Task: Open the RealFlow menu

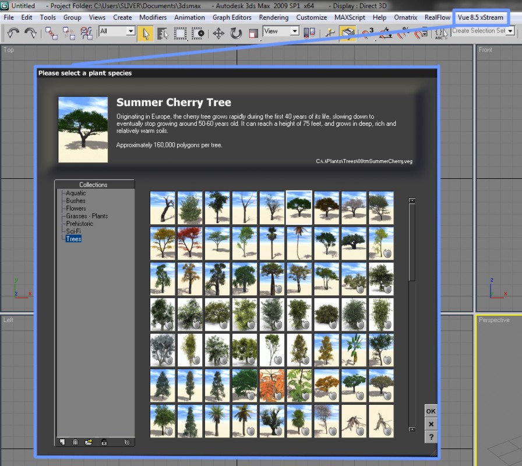Action: 438,17
